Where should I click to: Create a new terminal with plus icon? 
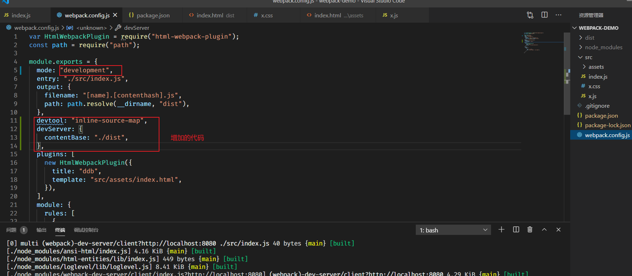pos(501,230)
